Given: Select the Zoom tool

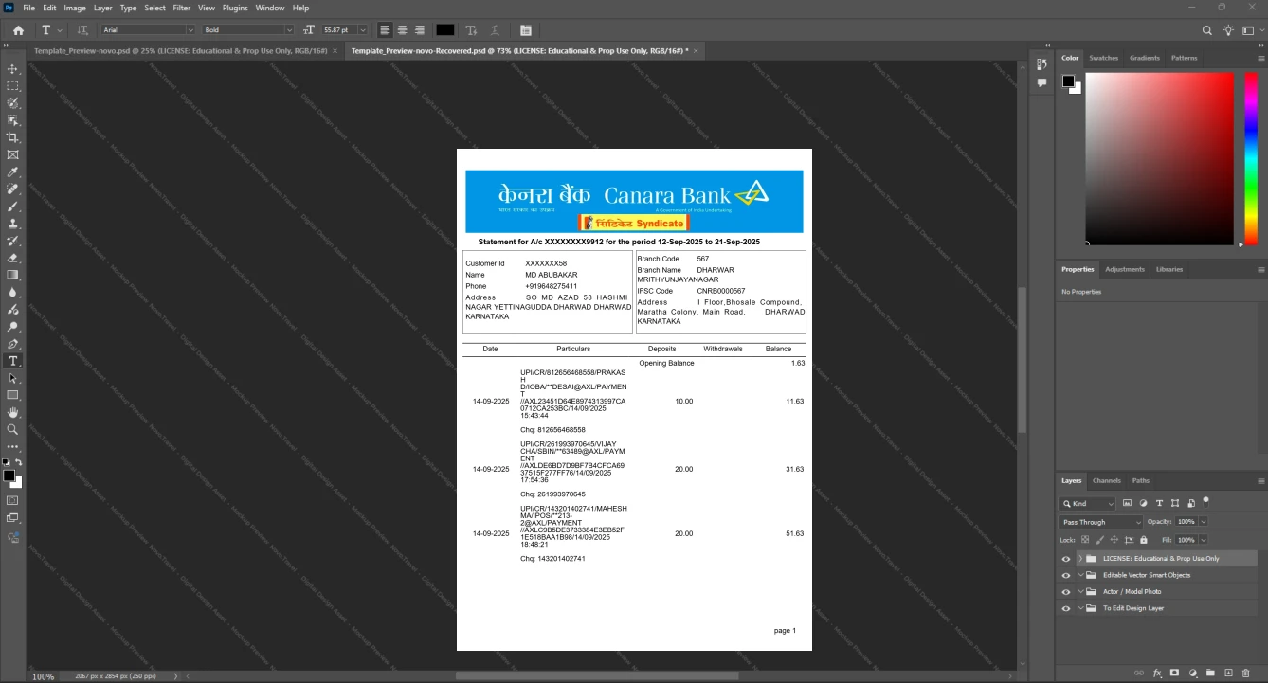Looking at the screenshot, I should click(13, 430).
